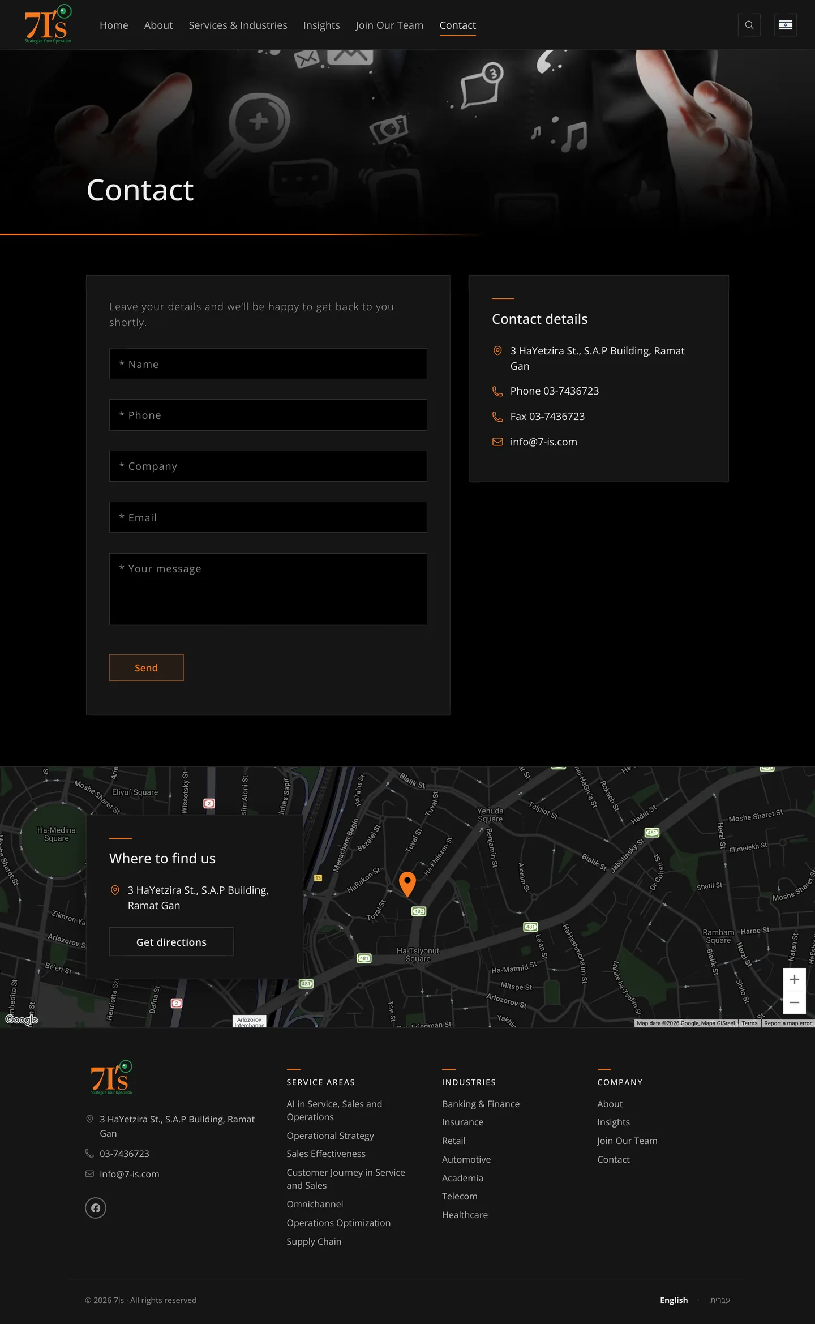
Task: Go to Insights in the navigation
Action: 321,25
